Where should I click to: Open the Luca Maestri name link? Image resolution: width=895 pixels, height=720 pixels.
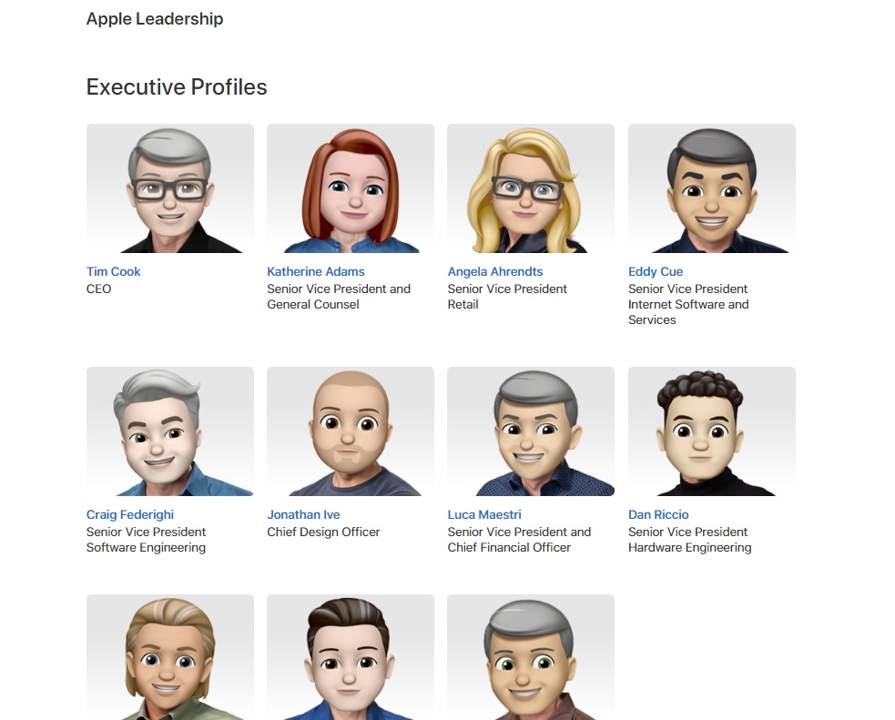pyautogui.click(x=484, y=514)
